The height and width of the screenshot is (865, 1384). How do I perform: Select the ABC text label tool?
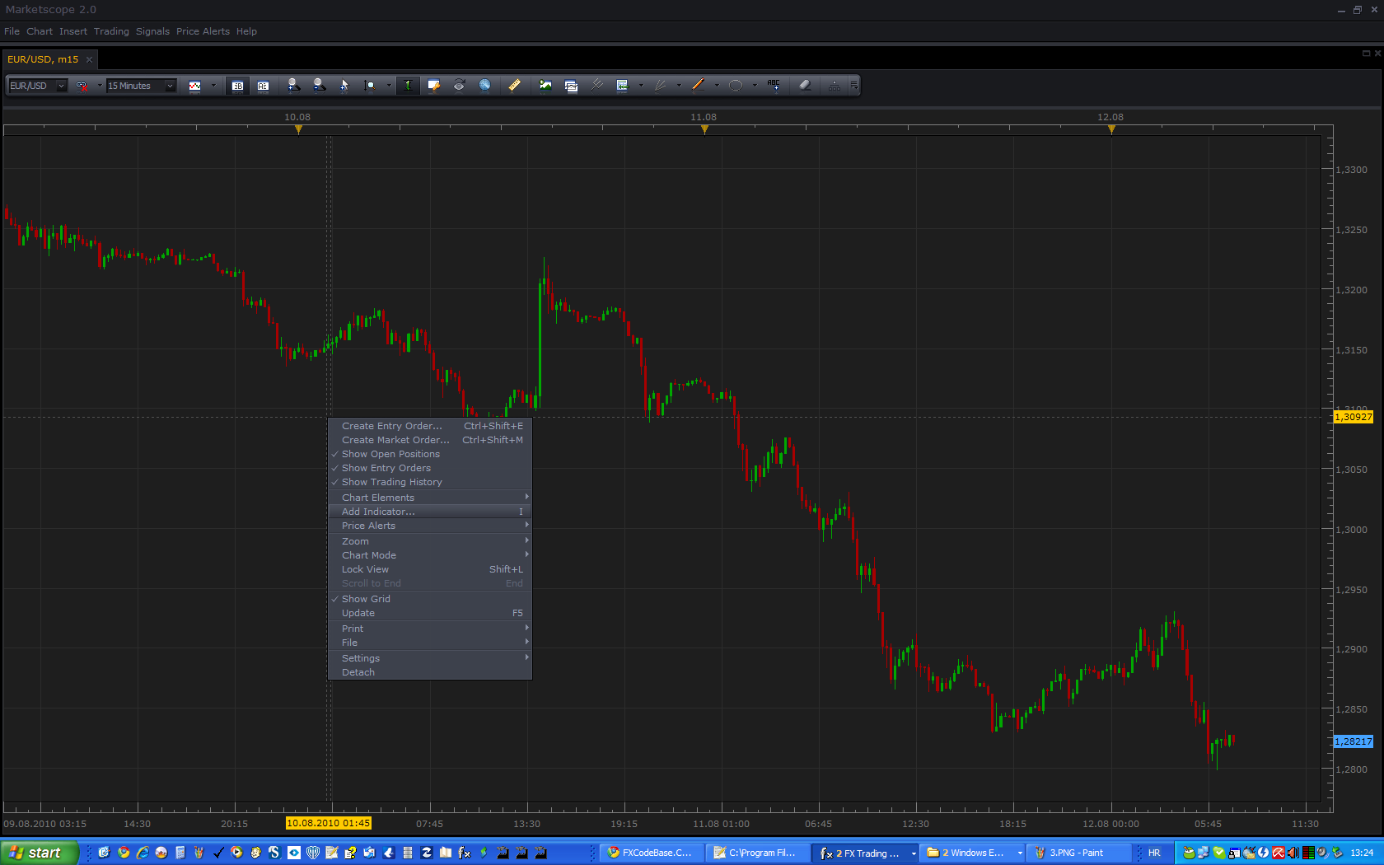click(x=774, y=85)
